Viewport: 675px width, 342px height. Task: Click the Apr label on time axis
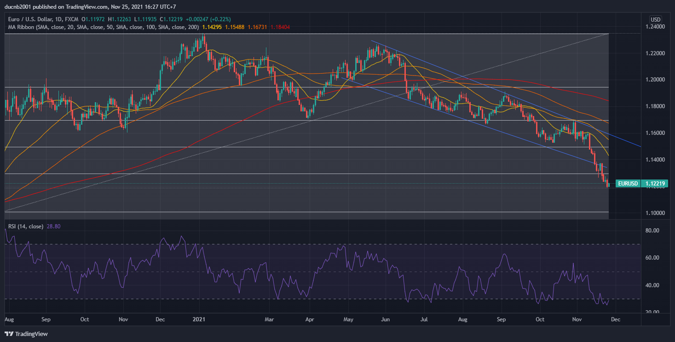309,319
